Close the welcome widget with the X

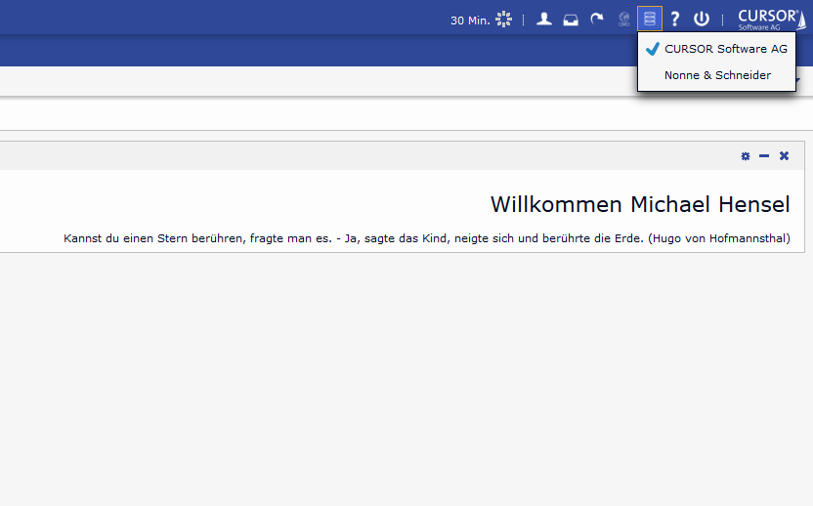(x=784, y=156)
